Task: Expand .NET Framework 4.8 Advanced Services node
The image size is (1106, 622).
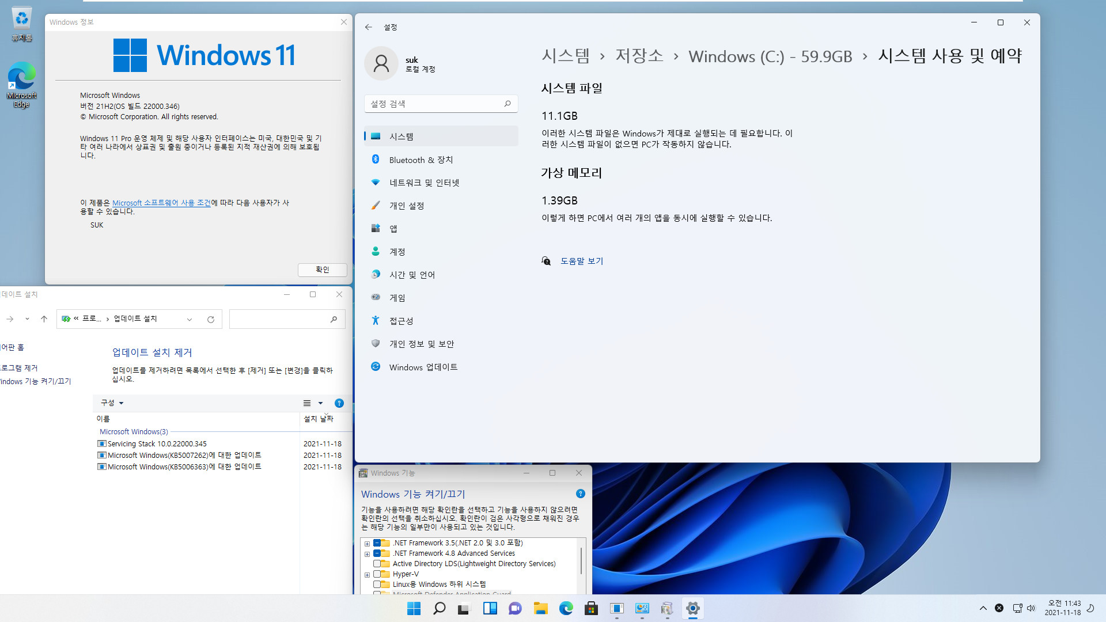Action: click(x=367, y=554)
